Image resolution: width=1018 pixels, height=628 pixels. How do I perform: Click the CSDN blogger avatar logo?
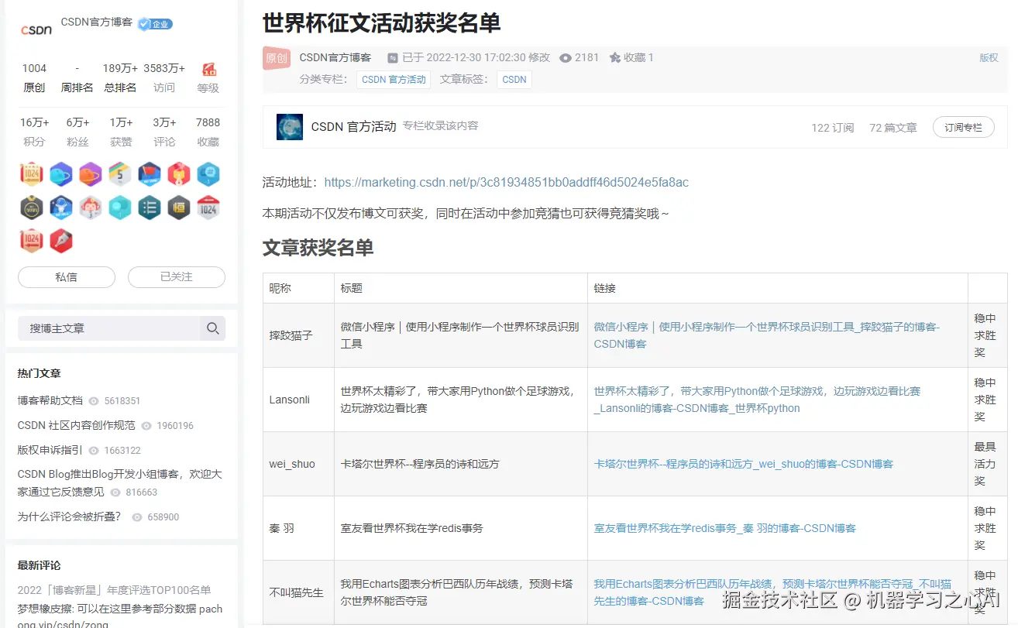[36, 29]
